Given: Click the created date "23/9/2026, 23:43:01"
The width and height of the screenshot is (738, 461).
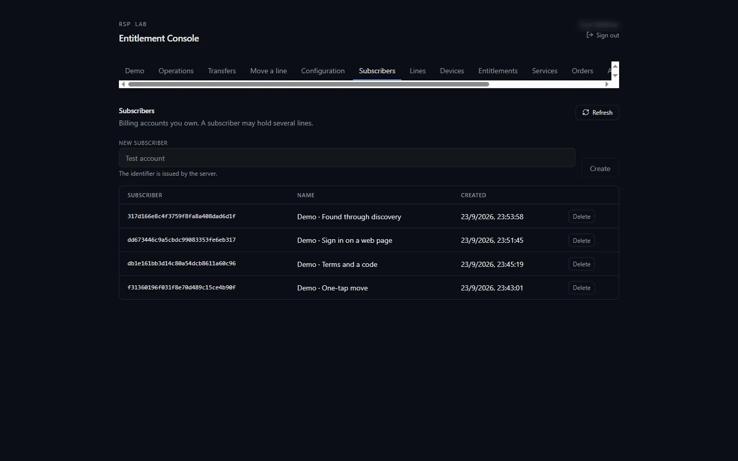Looking at the screenshot, I should click(x=492, y=288).
